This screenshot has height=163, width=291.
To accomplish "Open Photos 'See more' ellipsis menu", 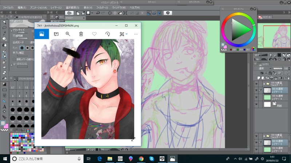I will 136,34.
